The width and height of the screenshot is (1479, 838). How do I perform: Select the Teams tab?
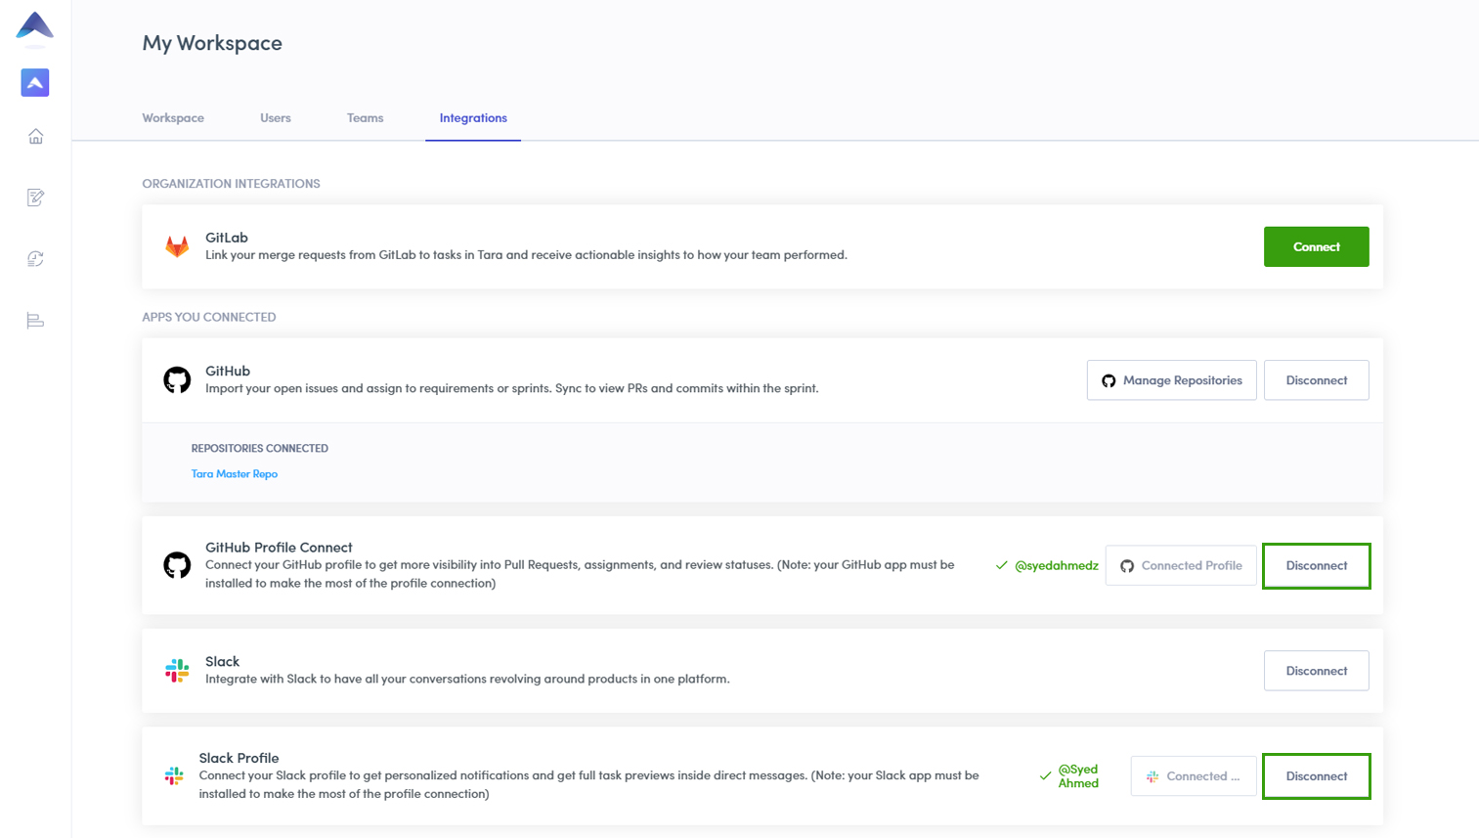[365, 118]
